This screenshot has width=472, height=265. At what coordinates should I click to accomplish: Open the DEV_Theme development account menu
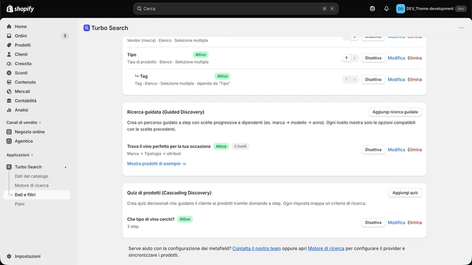point(431,9)
